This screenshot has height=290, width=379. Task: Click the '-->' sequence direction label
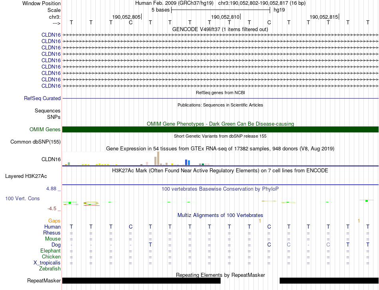[56, 23]
